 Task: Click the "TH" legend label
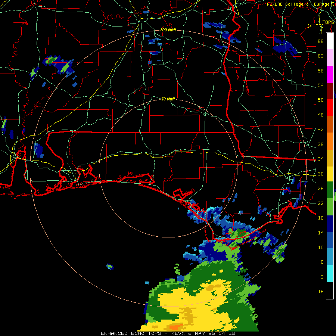tap(321, 292)
